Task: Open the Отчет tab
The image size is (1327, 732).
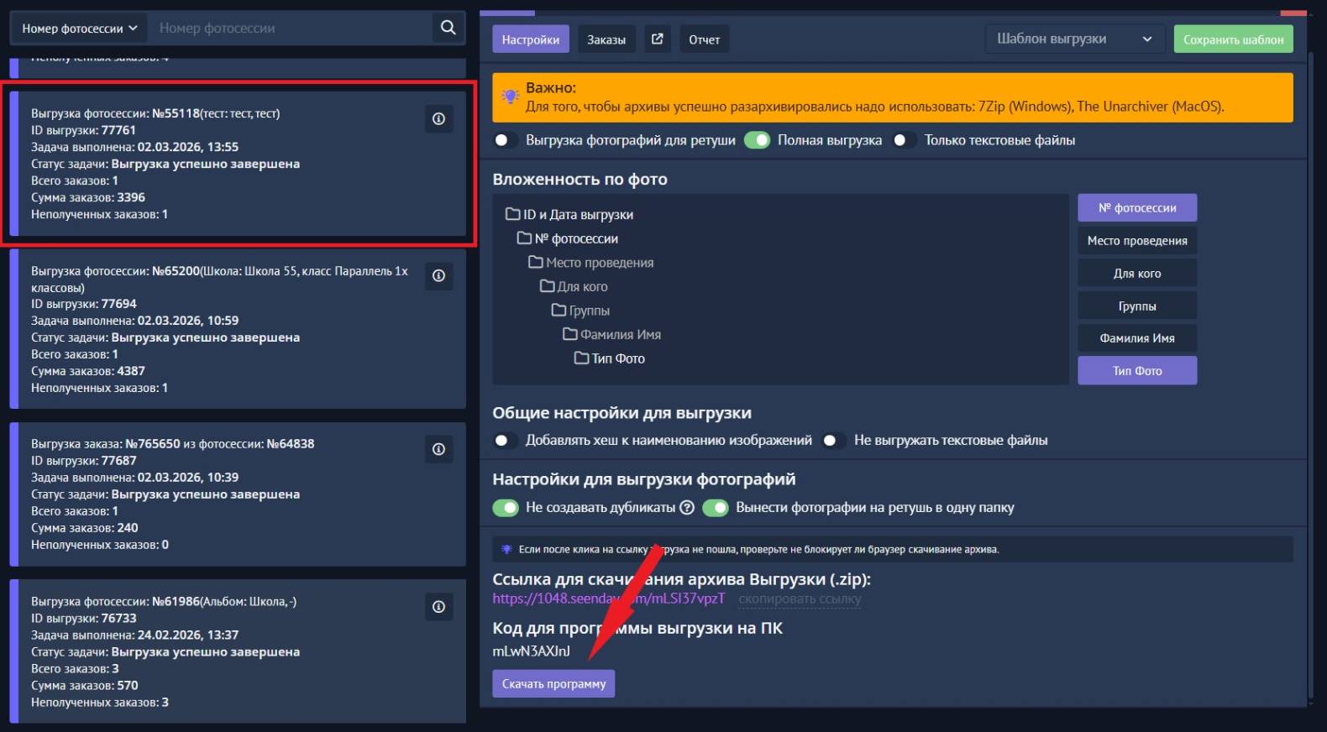Action: (x=704, y=39)
